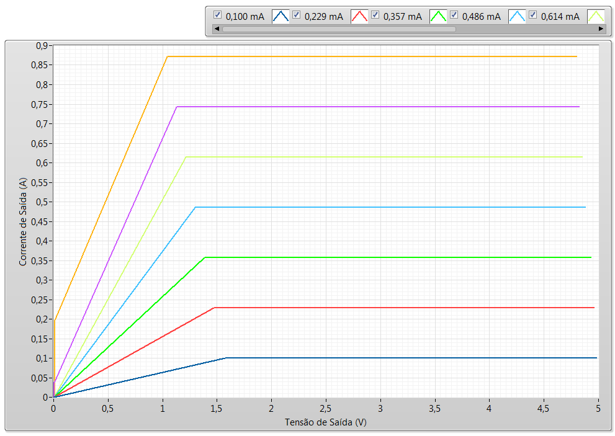Click the 0,9 maximum value on Y axis
This screenshot has height=436, width=615.
point(42,45)
